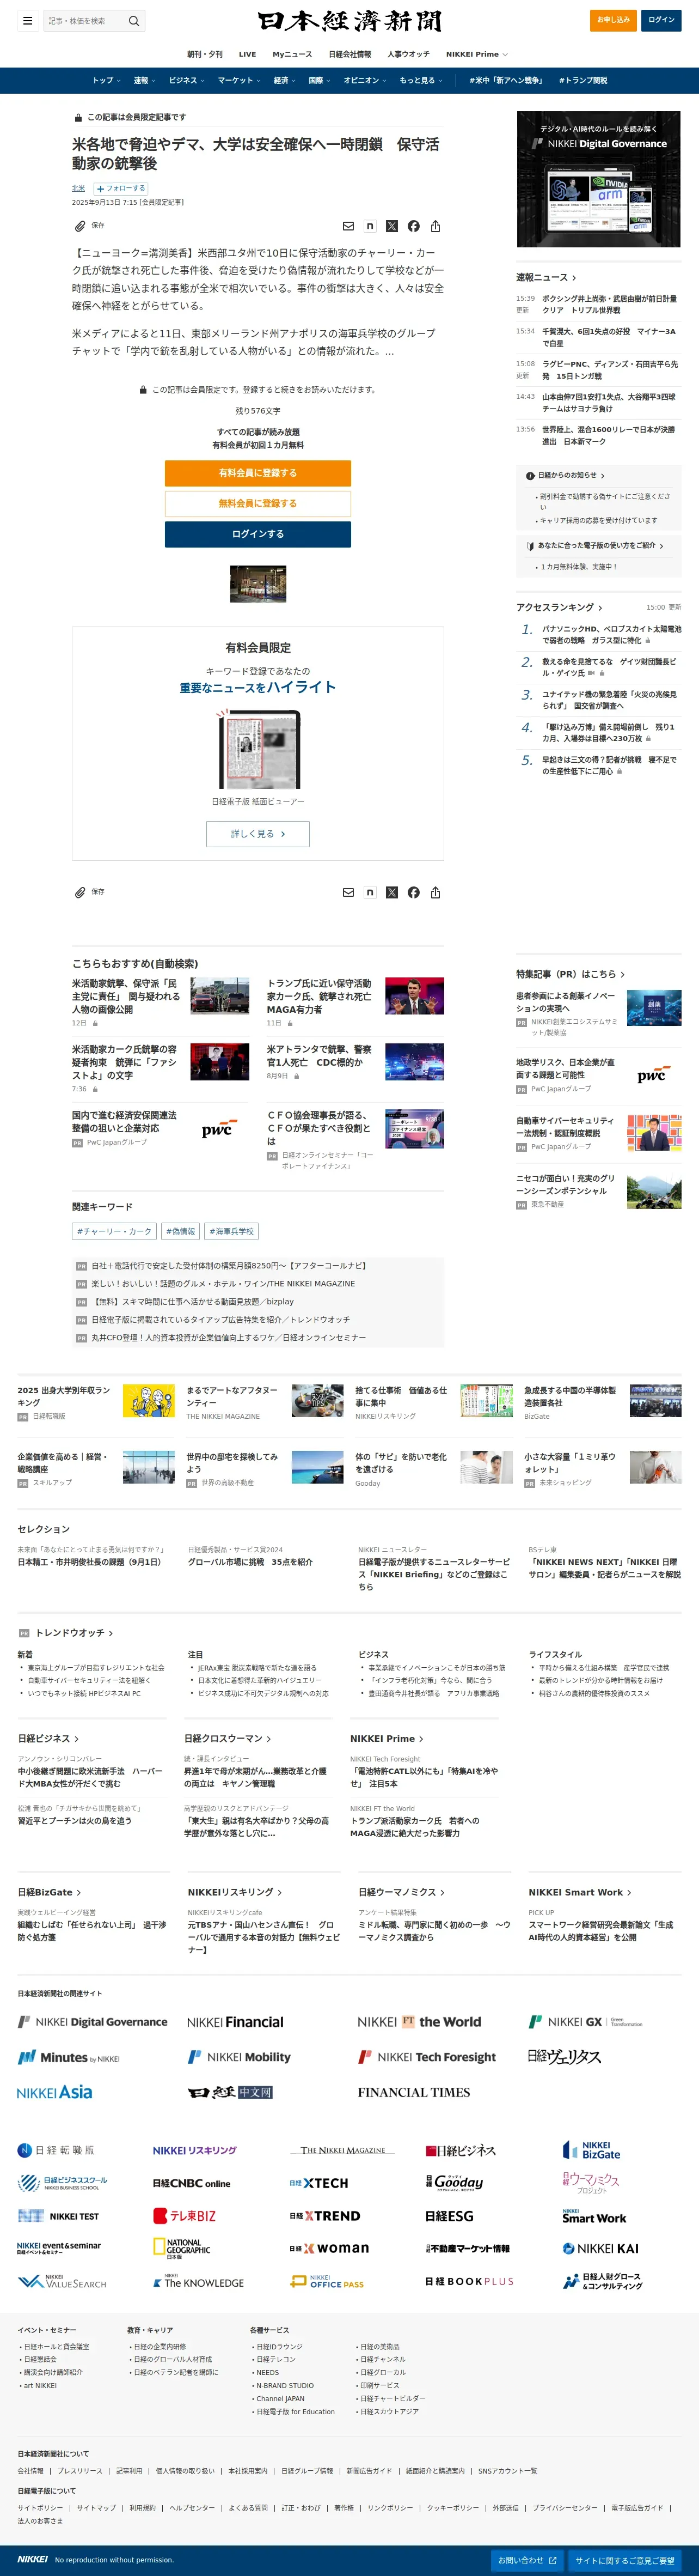Click the orange お申し込み button
The height and width of the screenshot is (2576, 699).
coord(613,20)
